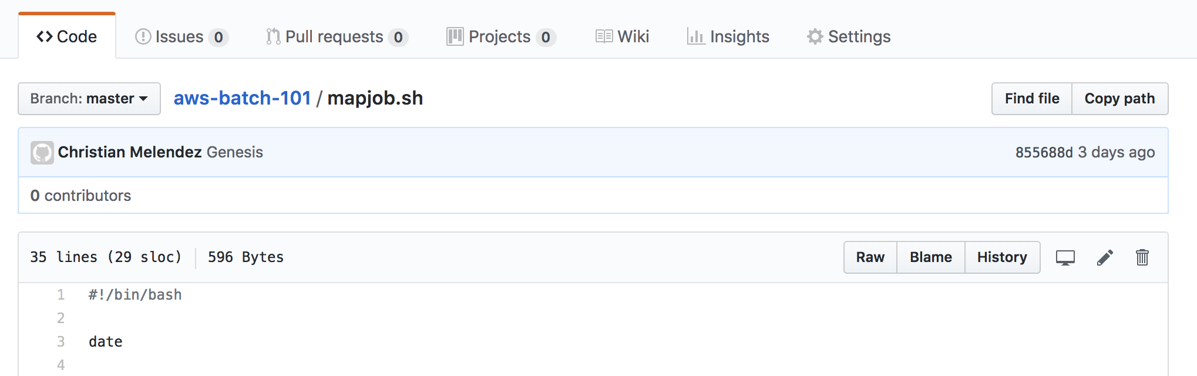Click the Insights bar chart icon
The width and height of the screenshot is (1197, 376).
point(696,36)
